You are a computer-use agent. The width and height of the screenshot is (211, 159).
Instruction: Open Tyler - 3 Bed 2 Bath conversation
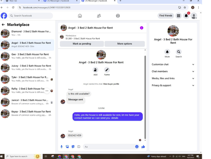(27, 79)
